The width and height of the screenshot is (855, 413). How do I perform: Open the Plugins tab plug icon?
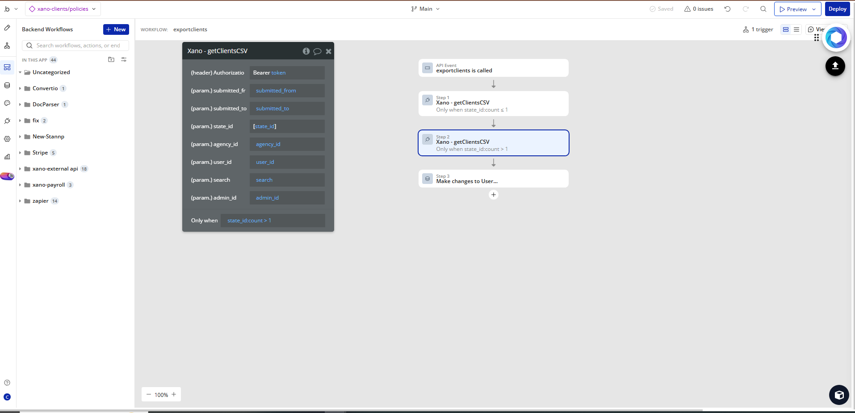tap(7, 121)
